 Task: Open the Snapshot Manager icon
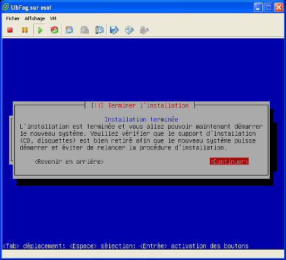click(99, 30)
